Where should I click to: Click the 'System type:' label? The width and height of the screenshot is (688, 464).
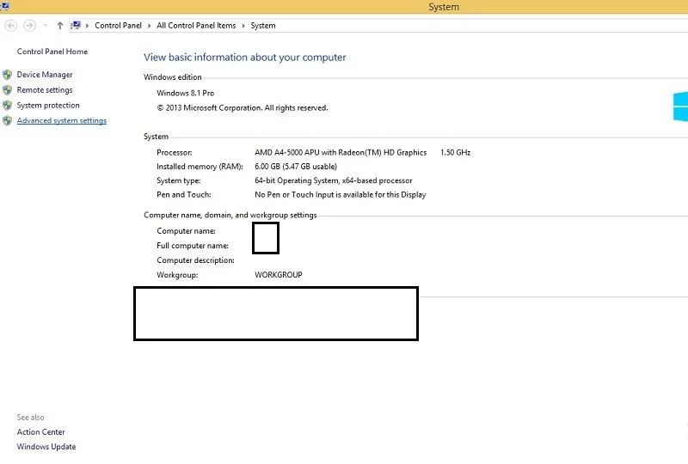point(179,180)
